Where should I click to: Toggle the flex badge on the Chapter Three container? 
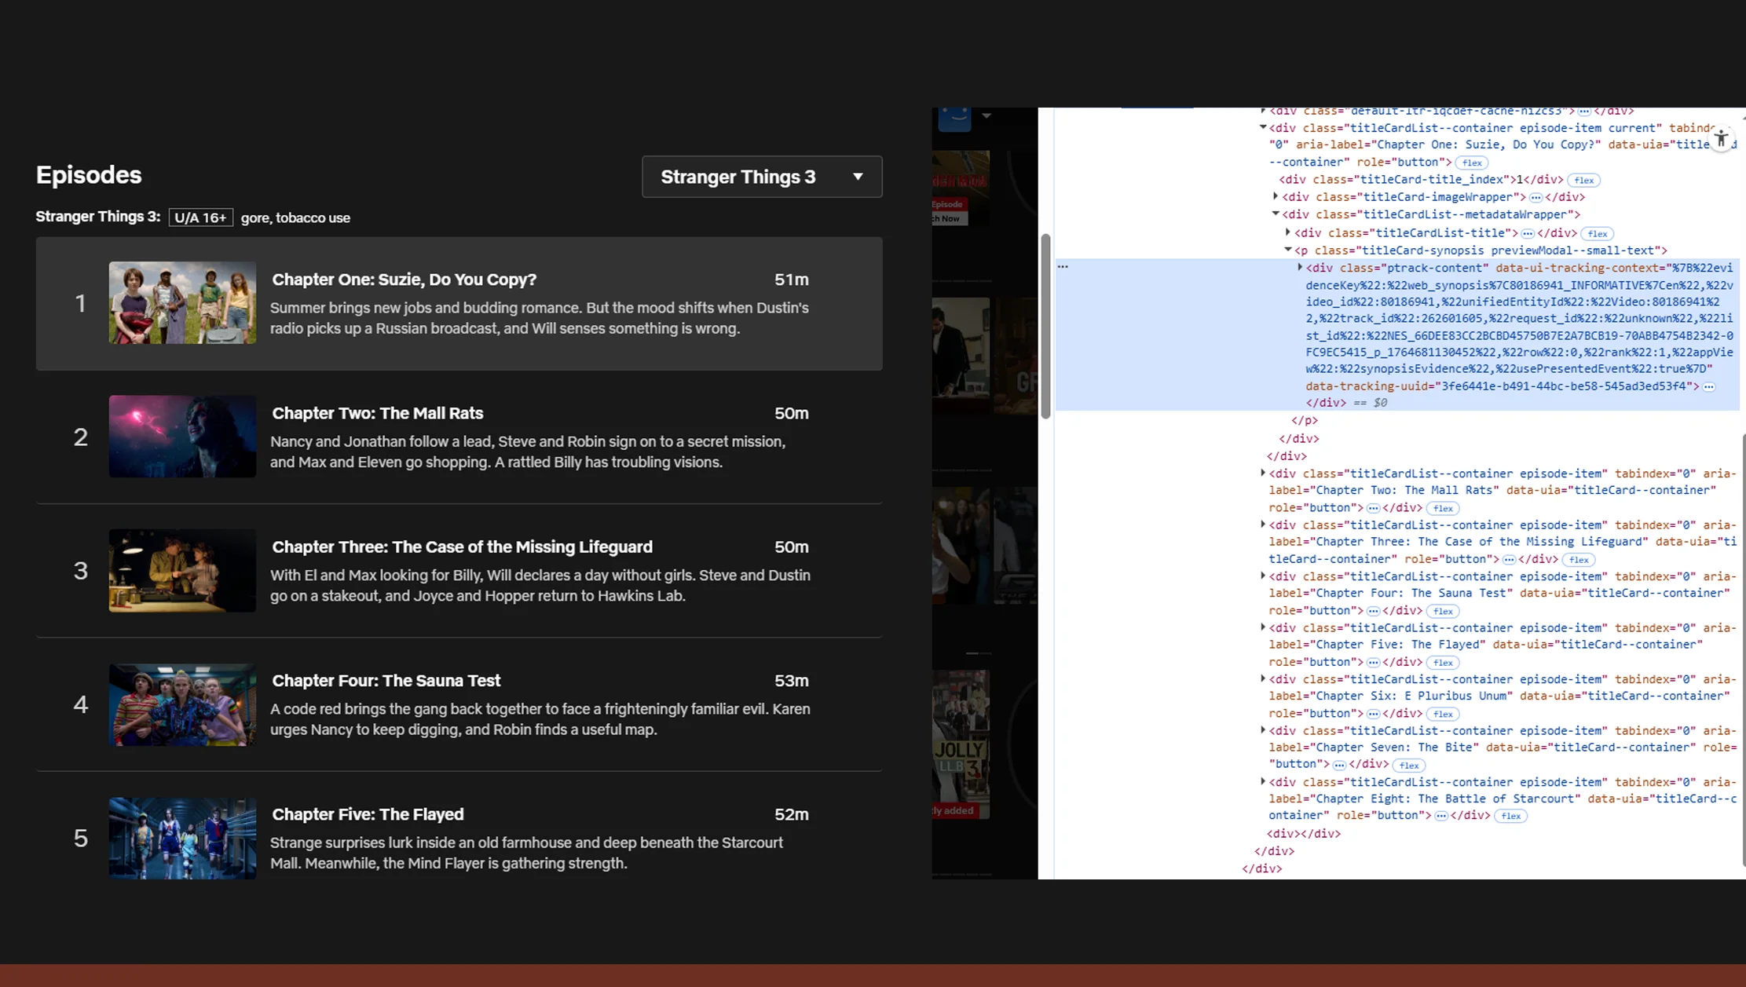[x=1579, y=560]
